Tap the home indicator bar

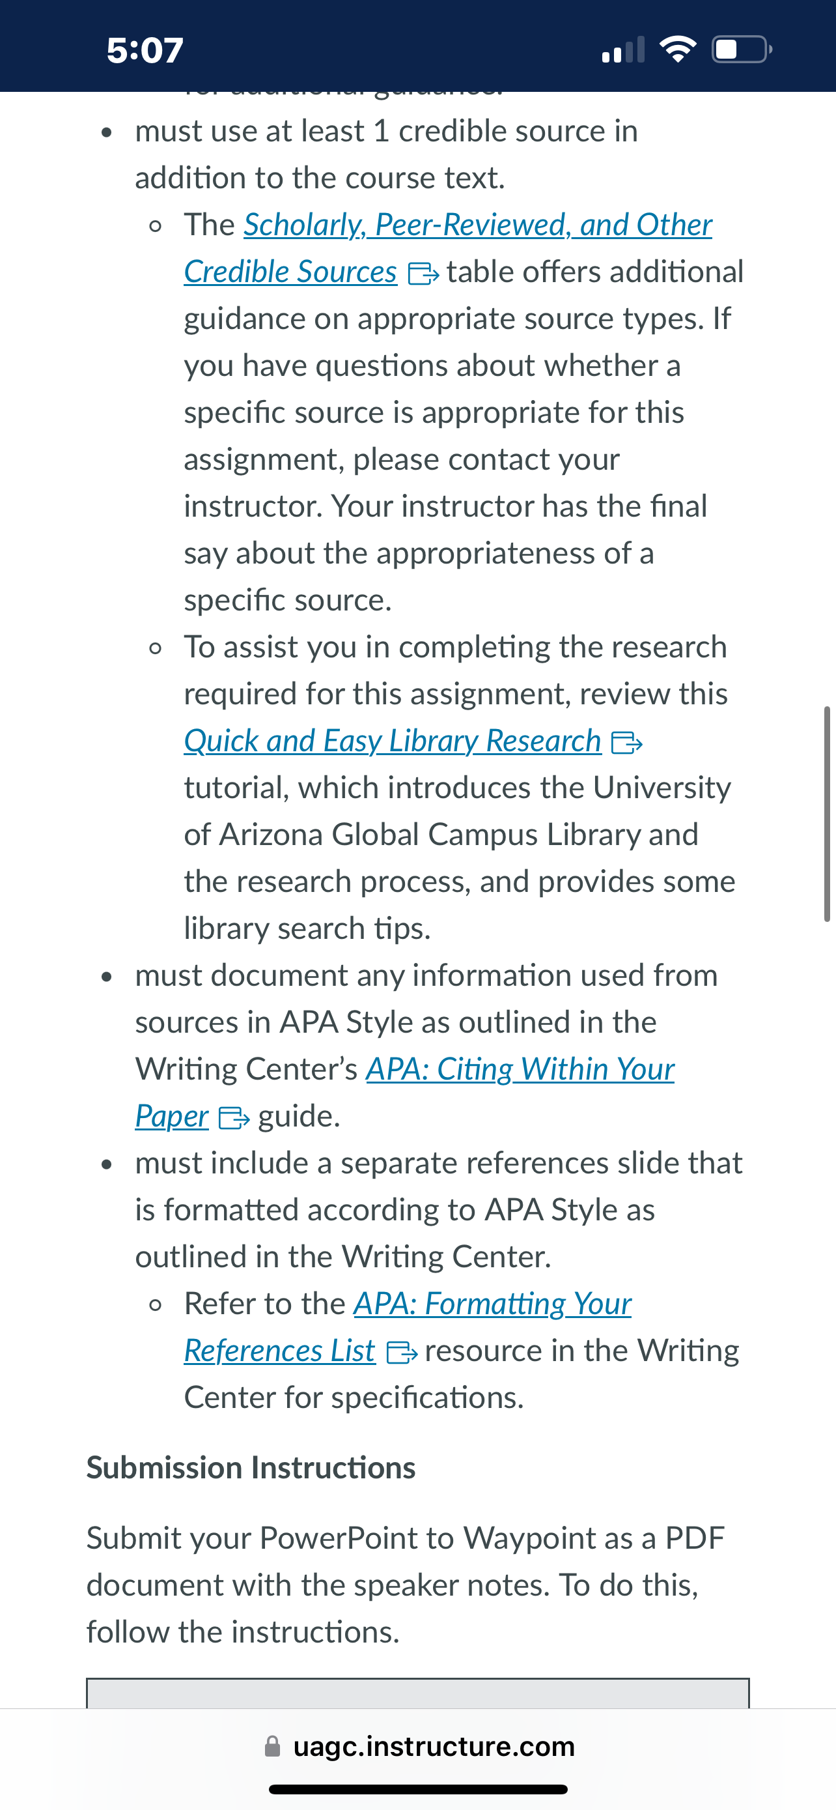click(419, 1789)
